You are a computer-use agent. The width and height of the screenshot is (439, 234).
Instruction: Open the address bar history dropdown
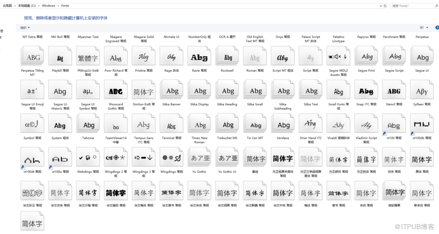tap(381, 5)
